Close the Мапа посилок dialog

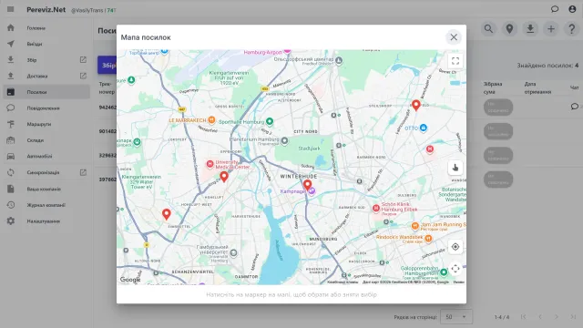pos(454,37)
